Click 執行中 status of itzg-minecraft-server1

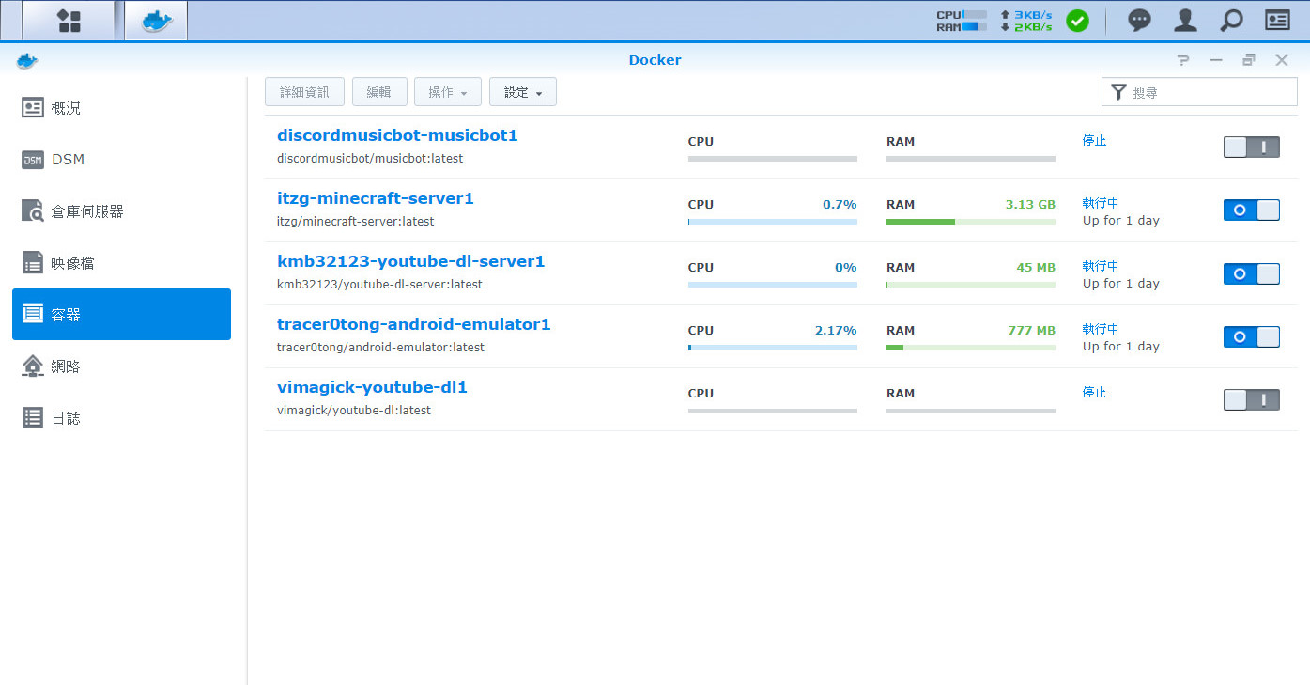pyautogui.click(x=1101, y=203)
